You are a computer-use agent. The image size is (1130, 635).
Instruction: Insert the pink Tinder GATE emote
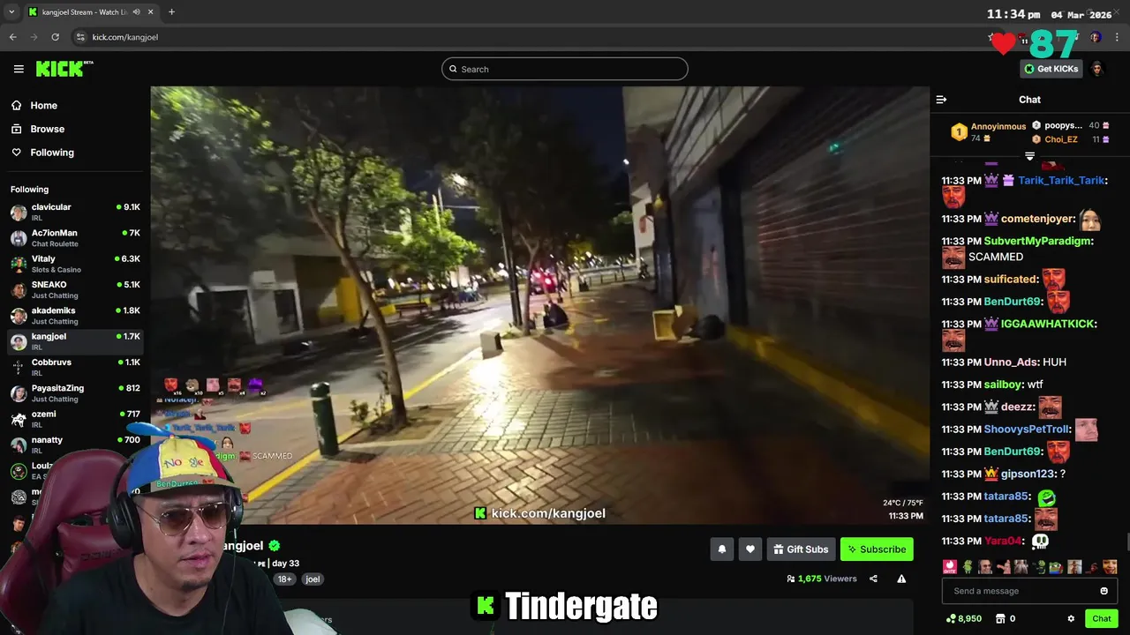950,567
